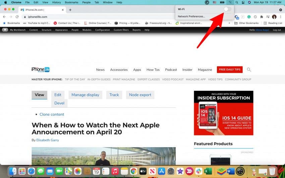Open Network Preferences from Wi-Fi menu
This screenshot has height=178, width=285.
click(x=191, y=16)
